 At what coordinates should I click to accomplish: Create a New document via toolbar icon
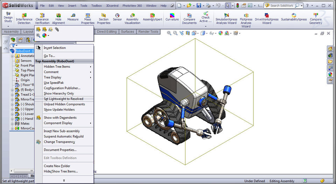tap(179, 6)
